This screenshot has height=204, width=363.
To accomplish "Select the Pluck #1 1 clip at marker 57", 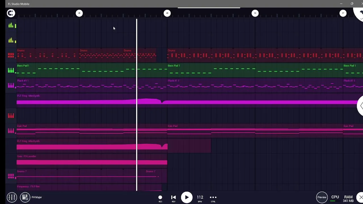I will pyautogui.click(x=353, y=86).
